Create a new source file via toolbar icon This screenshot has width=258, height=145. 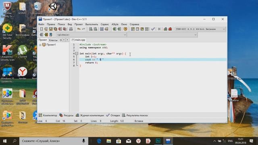tap(42, 29)
